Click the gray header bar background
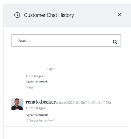 [x=95, y=15]
